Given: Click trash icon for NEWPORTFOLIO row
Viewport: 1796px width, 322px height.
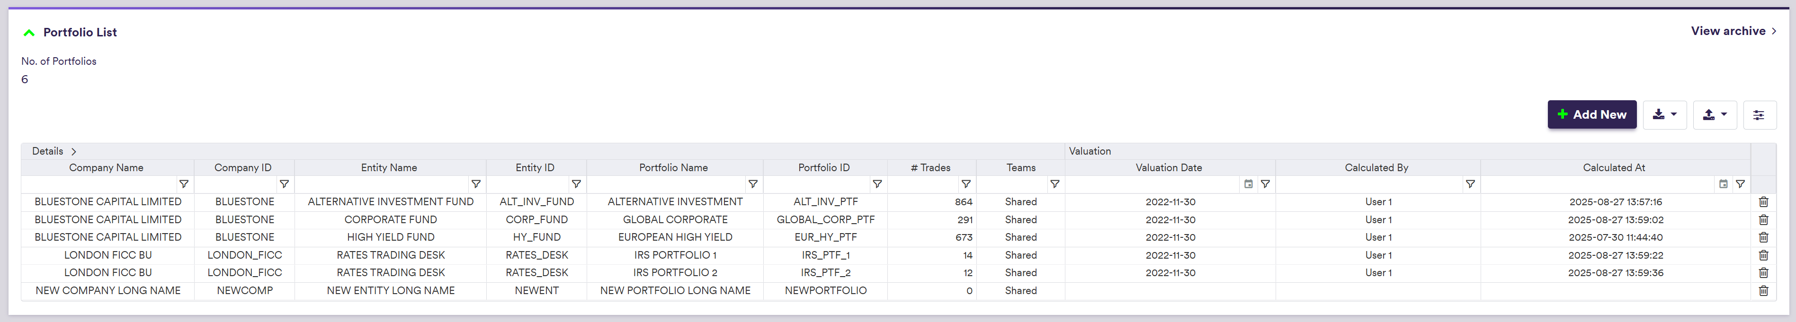Looking at the screenshot, I should pos(1763,291).
